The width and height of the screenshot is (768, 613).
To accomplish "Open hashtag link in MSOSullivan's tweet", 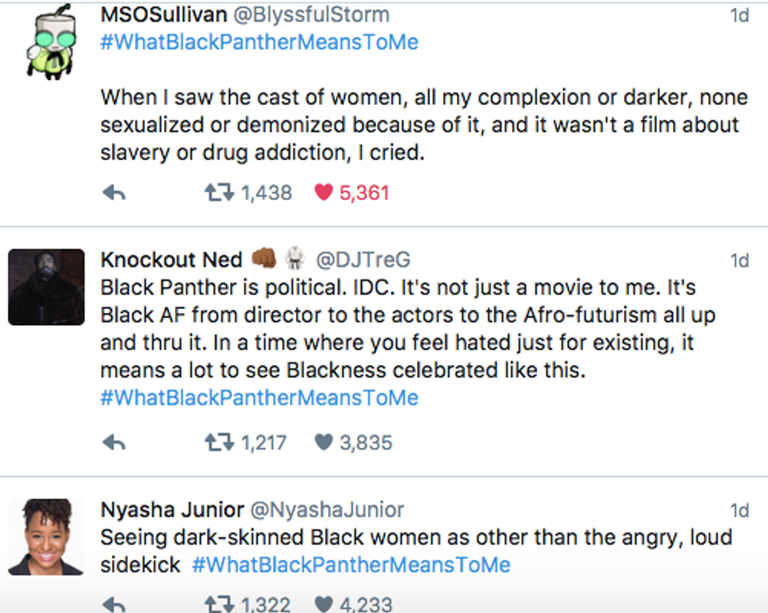I will [x=259, y=42].
